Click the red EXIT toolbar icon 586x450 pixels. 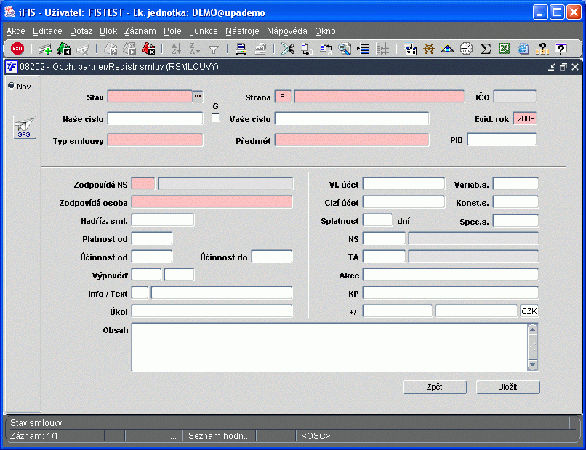17,49
